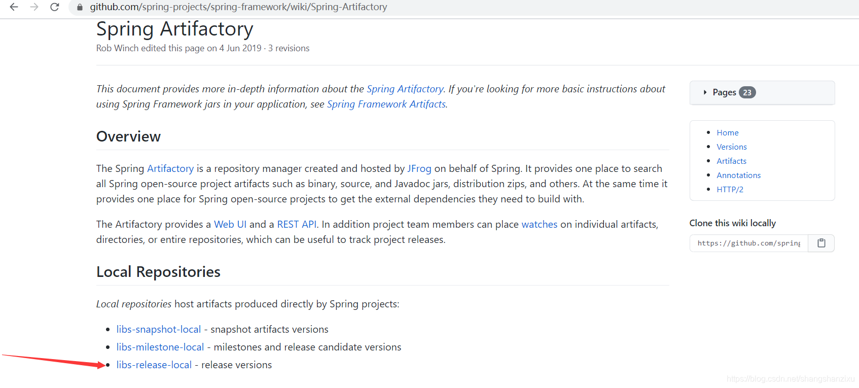Go to the Versions wiki page

click(x=731, y=147)
